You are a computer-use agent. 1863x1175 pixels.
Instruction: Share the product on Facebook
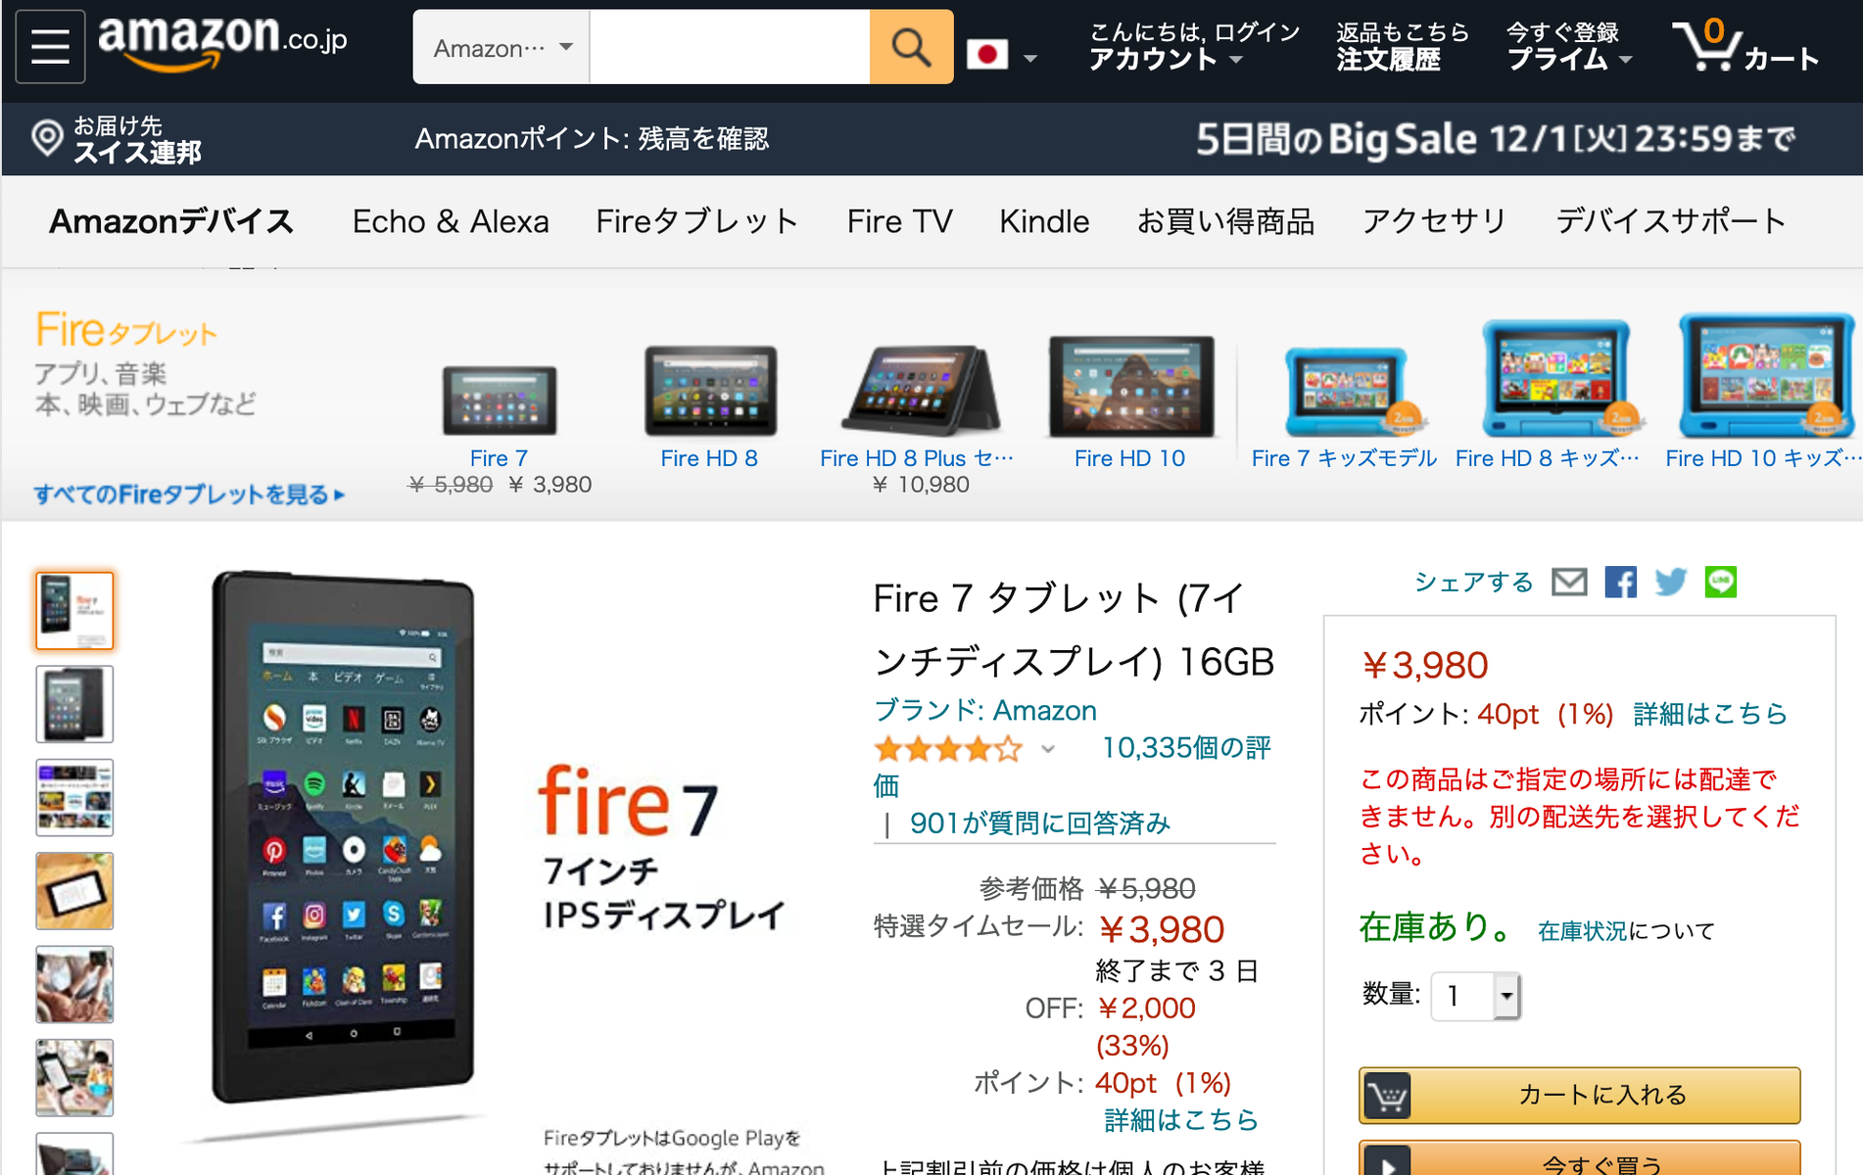[x=1620, y=583]
